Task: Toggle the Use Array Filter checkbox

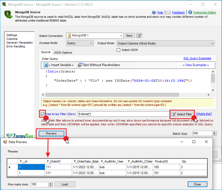Action: coord(42,114)
